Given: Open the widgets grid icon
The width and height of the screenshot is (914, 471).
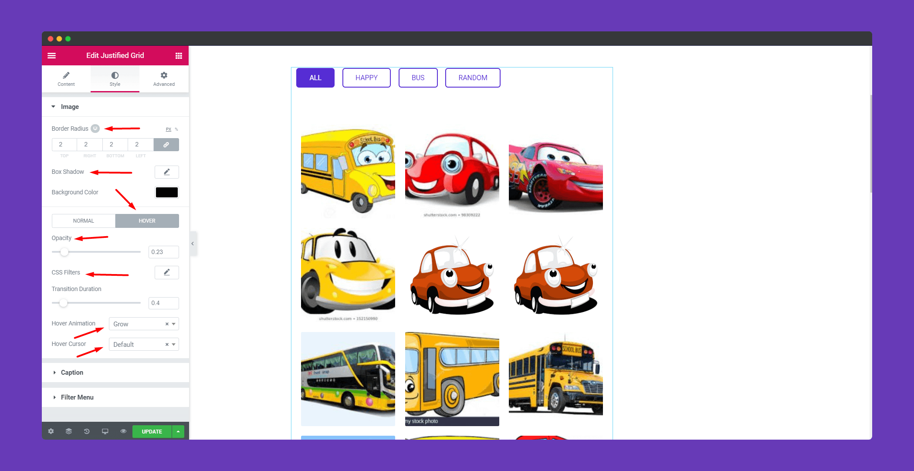Looking at the screenshot, I should click(179, 56).
